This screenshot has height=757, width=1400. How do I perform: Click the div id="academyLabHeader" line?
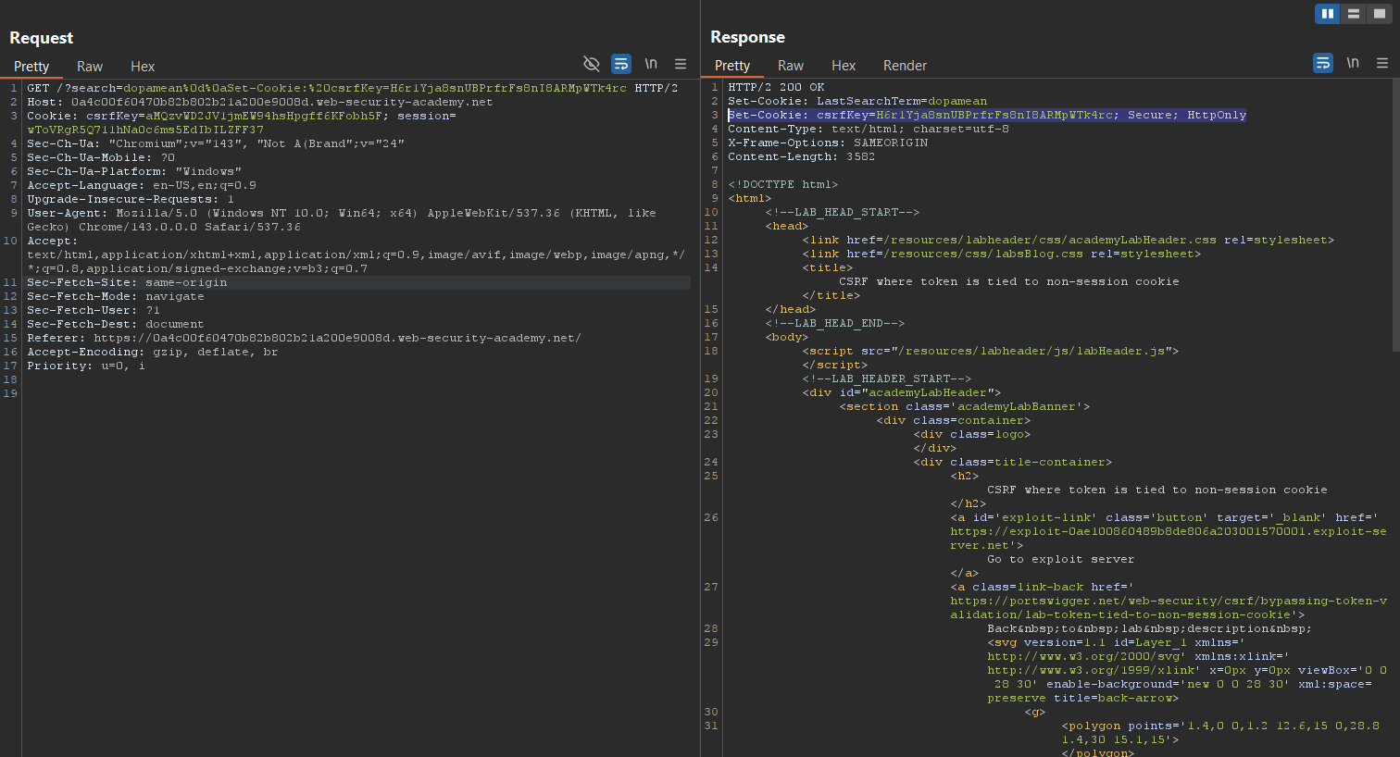pos(902,392)
